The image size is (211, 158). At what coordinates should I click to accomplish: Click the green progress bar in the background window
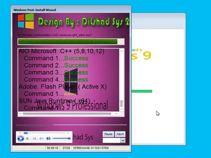pyautogui.click(x=142, y=91)
